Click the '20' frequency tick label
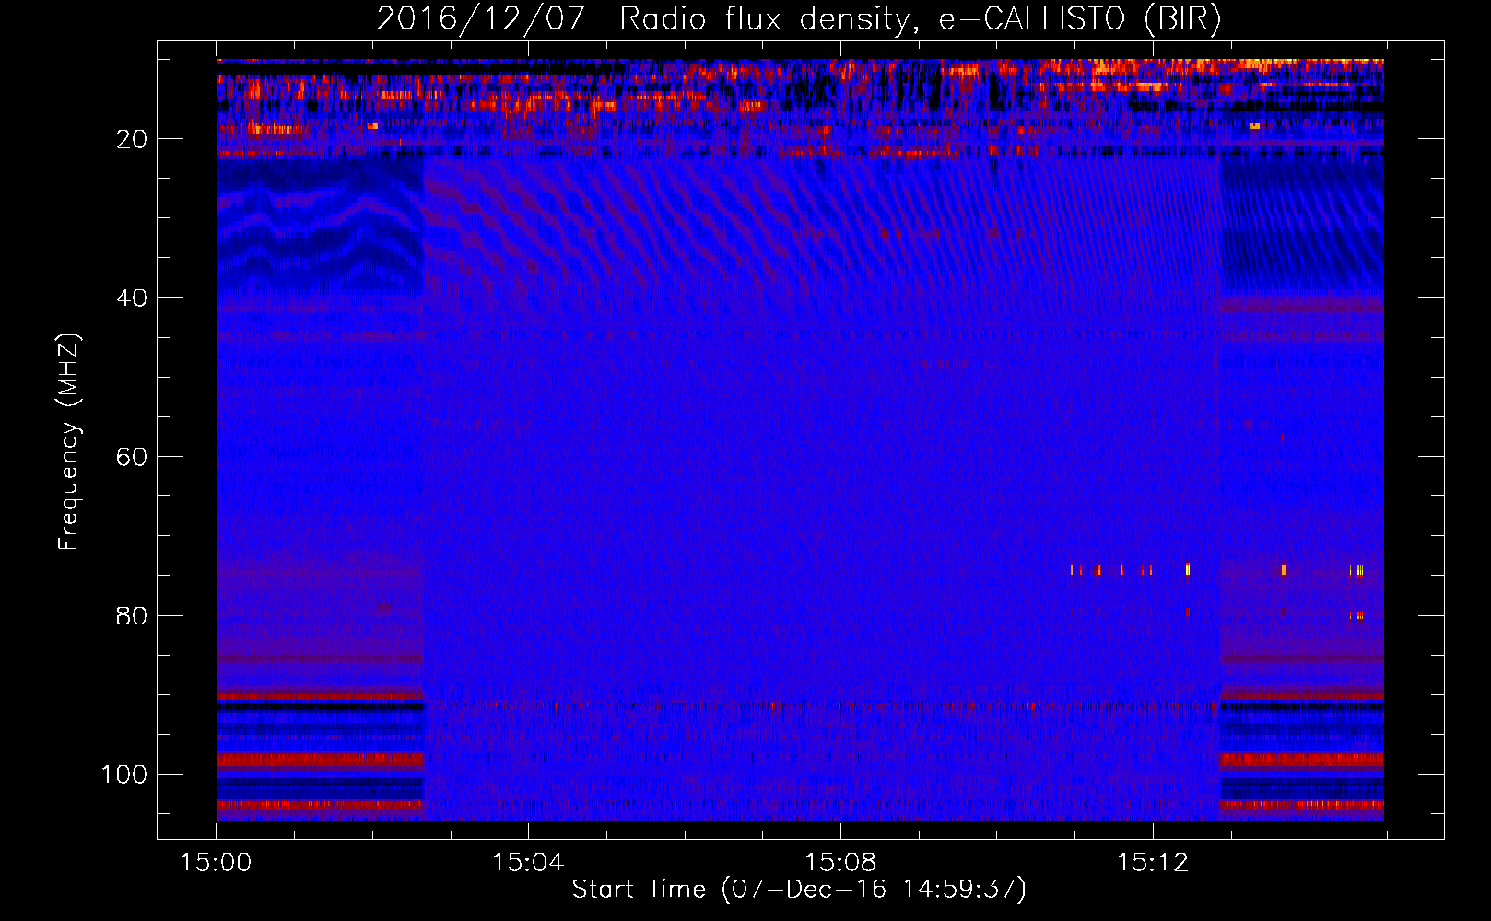1491x921 pixels. (133, 139)
